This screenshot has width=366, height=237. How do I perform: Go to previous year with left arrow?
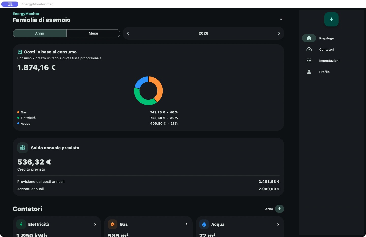[128, 33]
